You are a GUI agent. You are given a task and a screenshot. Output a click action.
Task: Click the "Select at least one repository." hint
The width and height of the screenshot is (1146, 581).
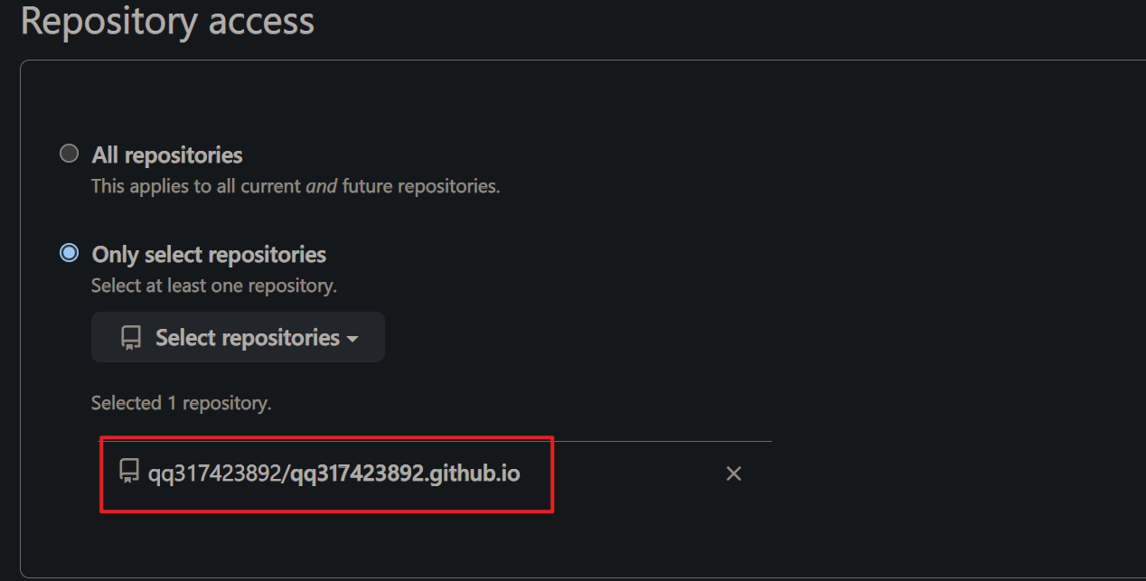214,286
